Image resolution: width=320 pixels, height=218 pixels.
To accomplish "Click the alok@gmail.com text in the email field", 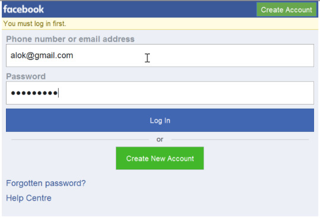I will coord(42,55).
